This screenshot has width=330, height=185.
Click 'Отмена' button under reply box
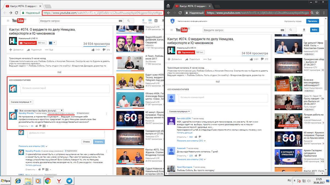[x=86, y=142]
